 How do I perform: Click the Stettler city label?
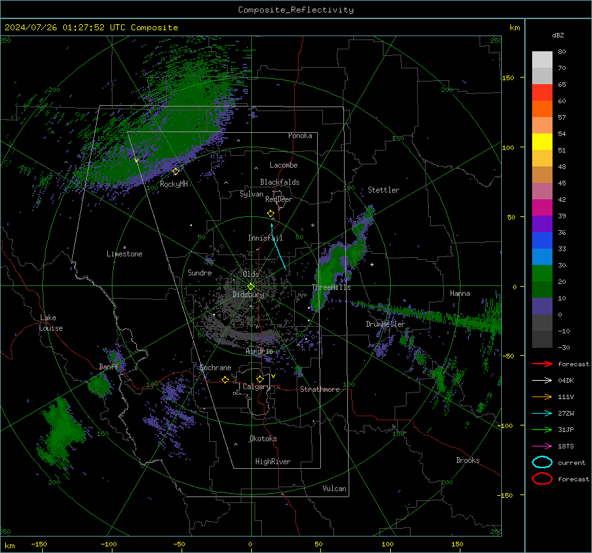(x=383, y=190)
